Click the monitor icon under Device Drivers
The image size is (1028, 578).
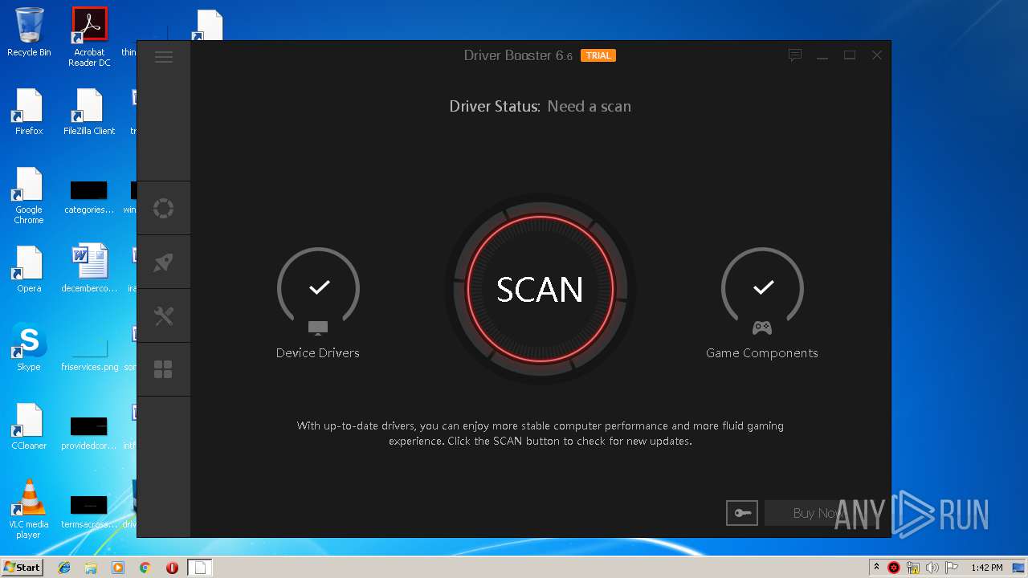[x=318, y=328]
